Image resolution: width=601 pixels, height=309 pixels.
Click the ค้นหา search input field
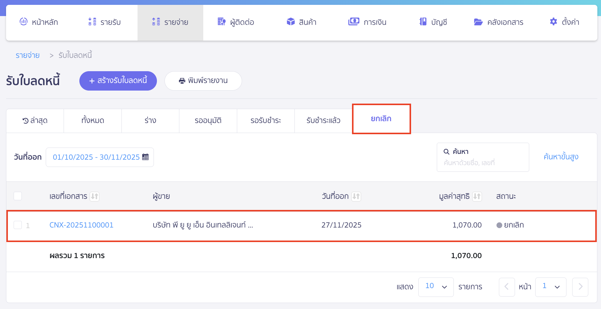(x=483, y=163)
